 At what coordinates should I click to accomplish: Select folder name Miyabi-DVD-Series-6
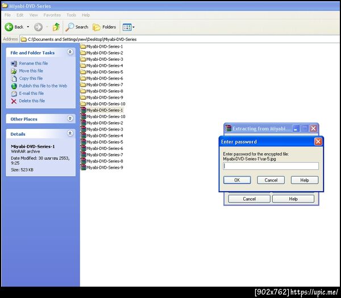[105, 78]
